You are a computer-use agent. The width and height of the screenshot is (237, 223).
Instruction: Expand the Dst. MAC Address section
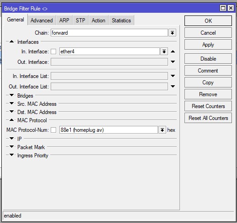coord(12,112)
